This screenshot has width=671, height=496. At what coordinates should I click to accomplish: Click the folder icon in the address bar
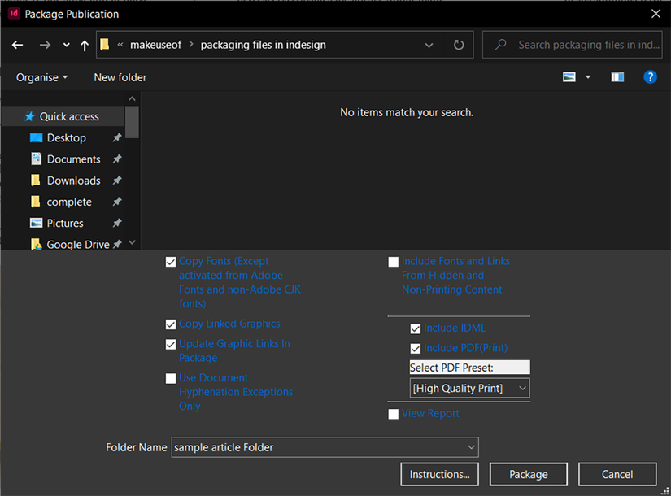(104, 45)
